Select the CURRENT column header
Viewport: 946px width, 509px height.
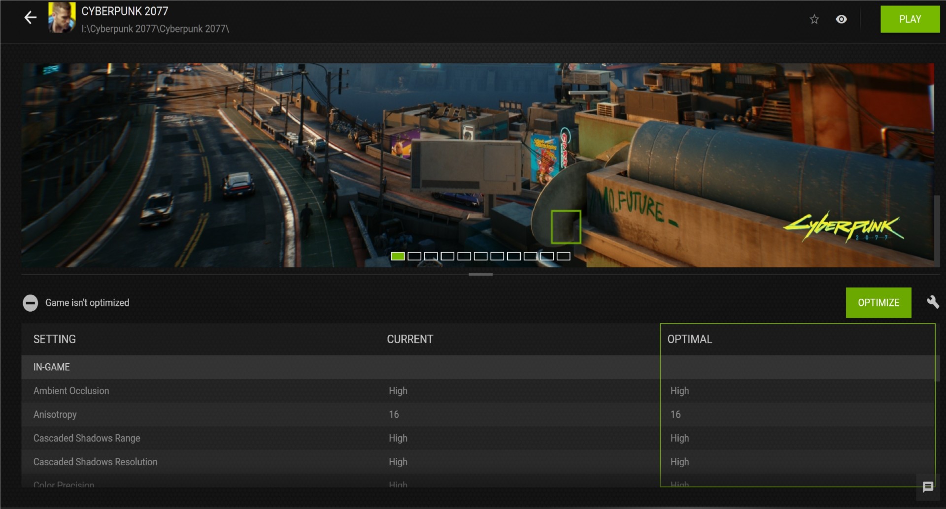(409, 339)
